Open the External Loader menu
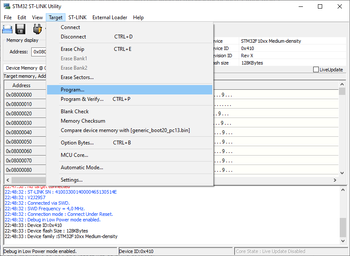 (110, 18)
